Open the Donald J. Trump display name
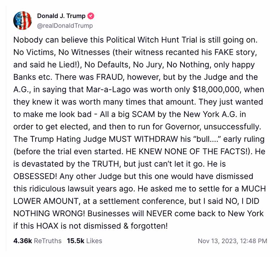Viewport: 280px width, 257px height. 61,16
